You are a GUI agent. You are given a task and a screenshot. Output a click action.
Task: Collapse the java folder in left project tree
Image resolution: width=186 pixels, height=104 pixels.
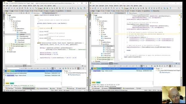pos(8,19)
